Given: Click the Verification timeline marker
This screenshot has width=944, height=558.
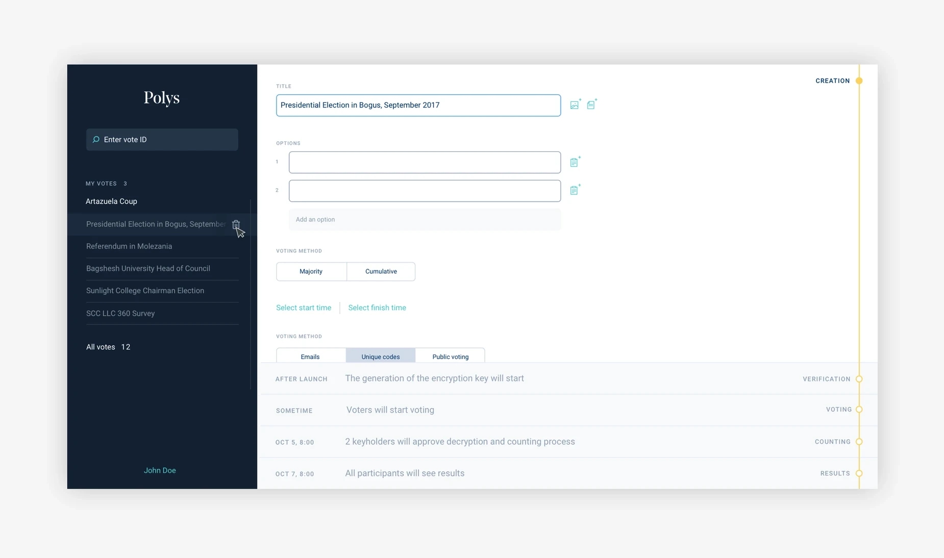Looking at the screenshot, I should click(x=859, y=379).
